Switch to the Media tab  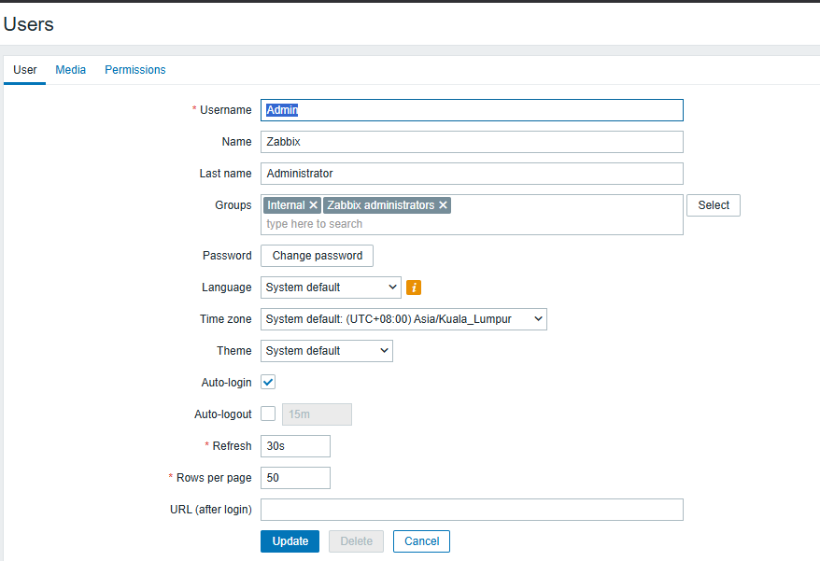tap(71, 70)
